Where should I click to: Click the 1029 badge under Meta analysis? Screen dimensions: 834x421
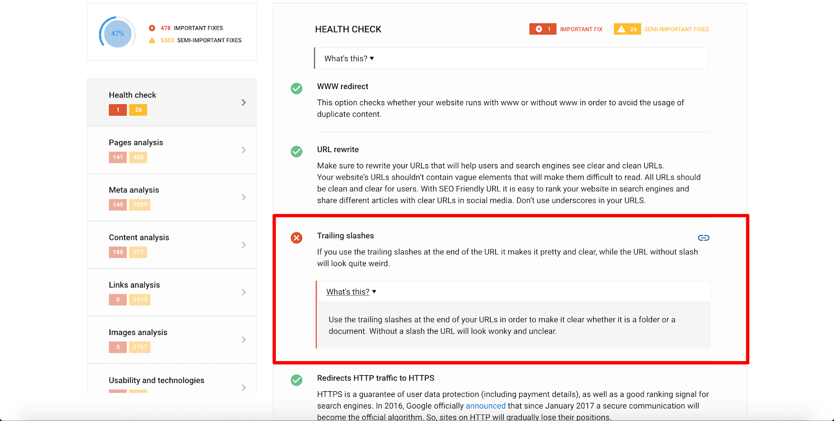click(x=140, y=205)
